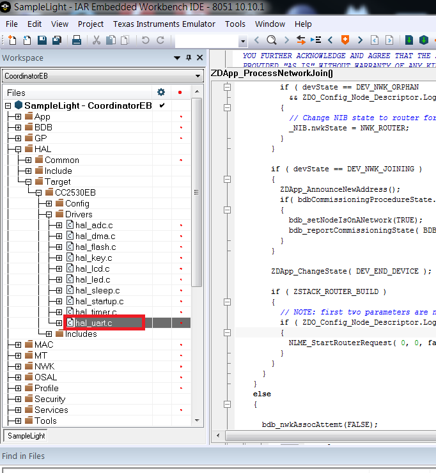Navigate backward in editor history

(x=375, y=40)
